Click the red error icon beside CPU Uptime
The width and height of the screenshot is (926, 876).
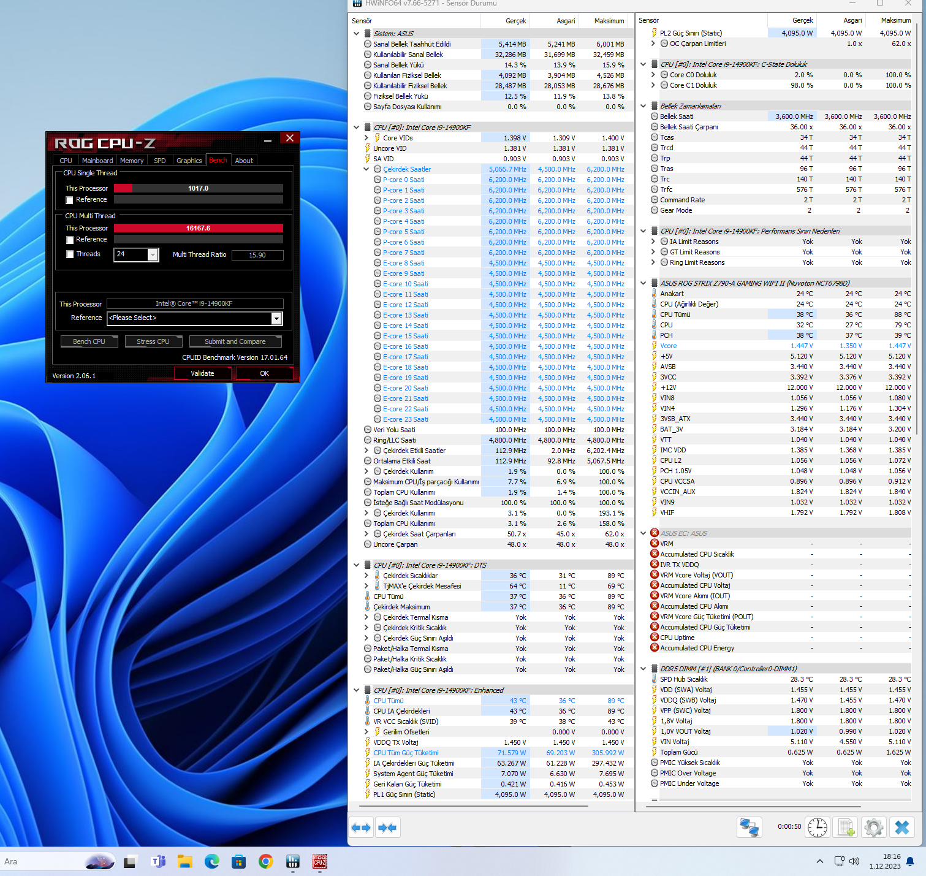pyautogui.click(x=655, y=638)
